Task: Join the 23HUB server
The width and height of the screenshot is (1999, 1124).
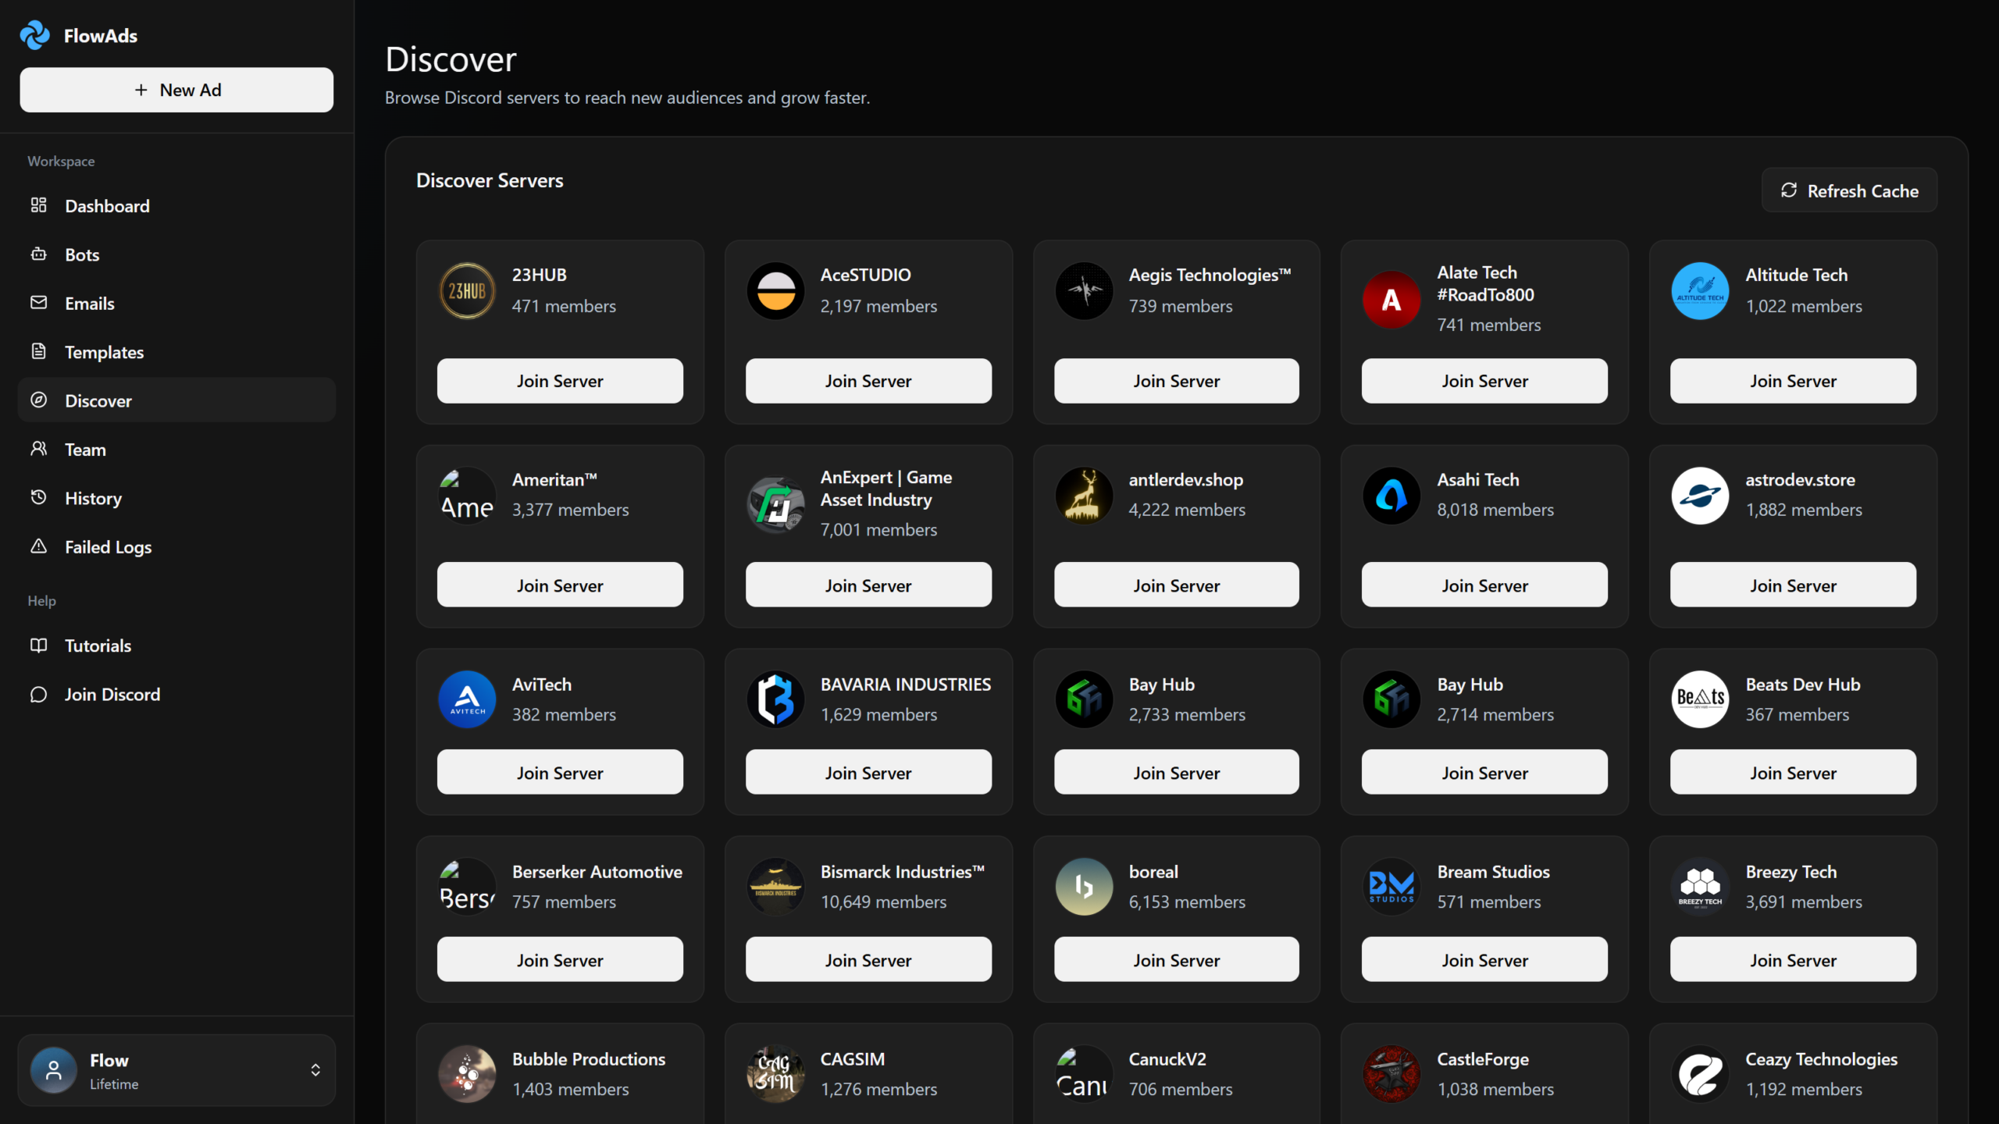Action: click(560, 381)
